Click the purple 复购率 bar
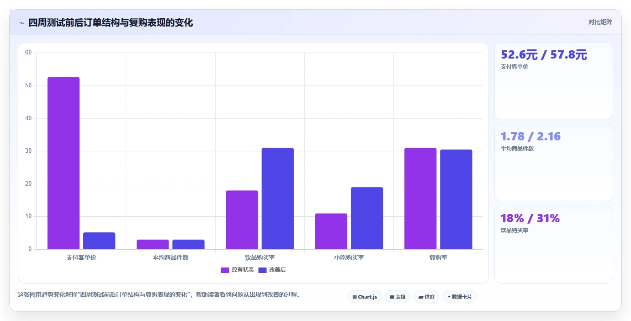 point(420,198)
